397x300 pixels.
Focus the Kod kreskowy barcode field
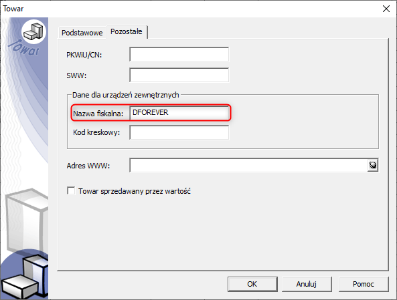coord(179,132)
